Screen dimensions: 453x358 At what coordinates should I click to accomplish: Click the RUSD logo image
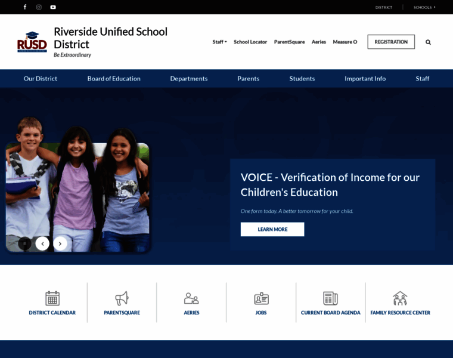[32, 42]
